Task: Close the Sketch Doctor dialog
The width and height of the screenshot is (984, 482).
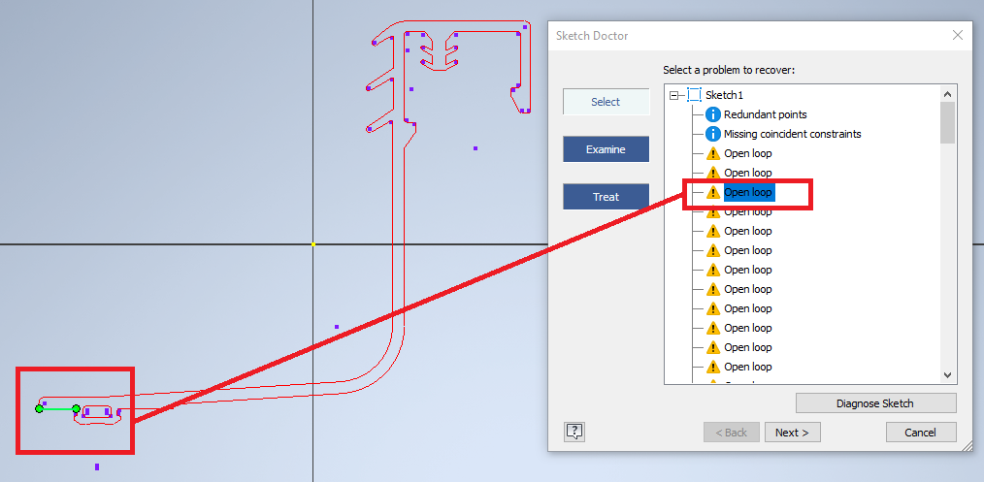Action: 958,36
